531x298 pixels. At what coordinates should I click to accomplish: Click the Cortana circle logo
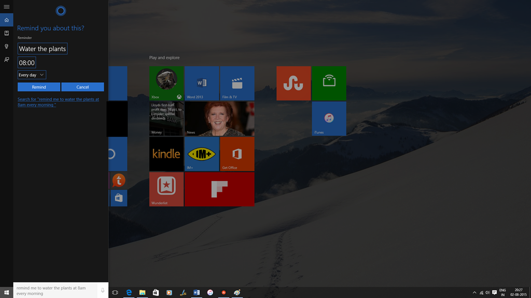(61, 11)
